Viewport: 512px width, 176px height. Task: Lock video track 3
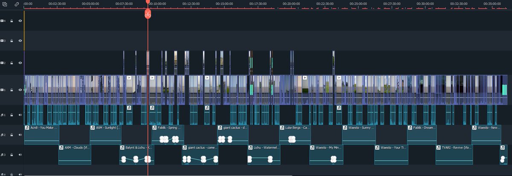coord(12,41)
